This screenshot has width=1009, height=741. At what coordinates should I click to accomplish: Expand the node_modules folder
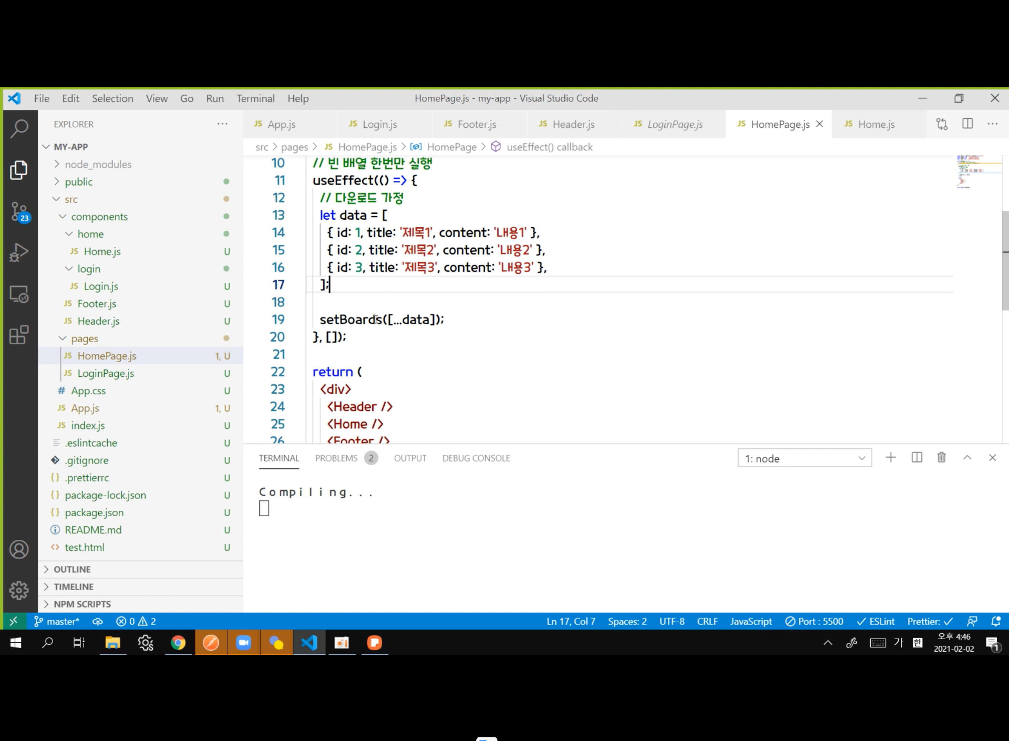pyautogui.click(x=98, y=164)
